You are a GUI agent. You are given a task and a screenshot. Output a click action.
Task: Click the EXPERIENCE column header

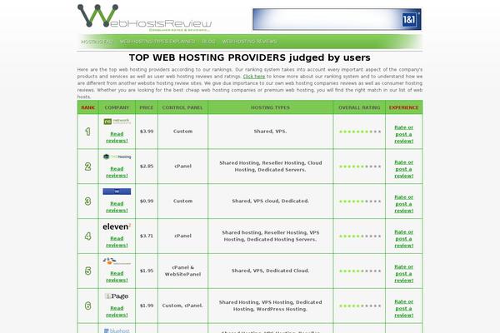click(x=403, y=107)
